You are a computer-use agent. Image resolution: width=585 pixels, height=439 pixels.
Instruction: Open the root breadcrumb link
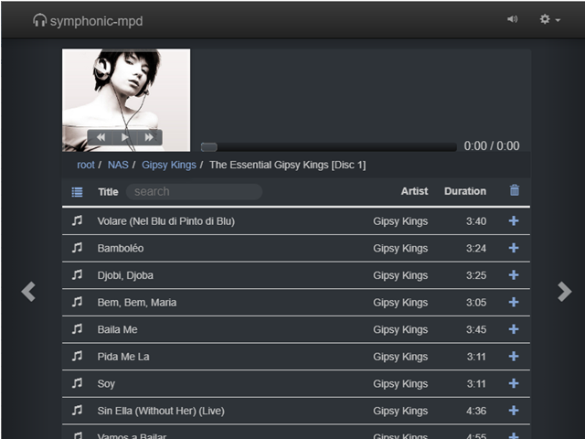click(86, 165)
